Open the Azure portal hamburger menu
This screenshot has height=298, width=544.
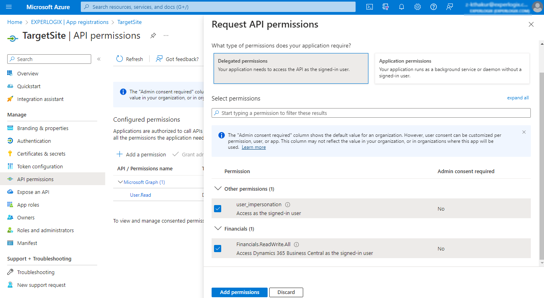[x=9, y=7]
